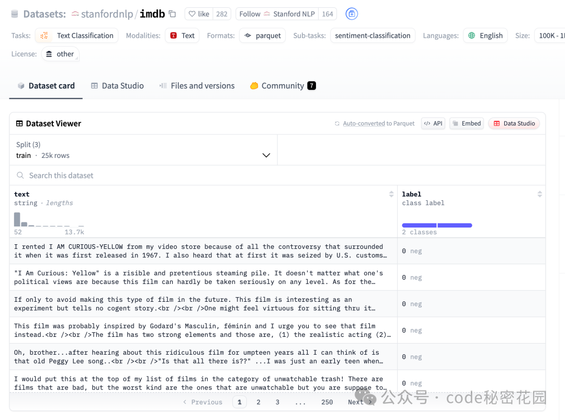
Task: Copy the dataset name with the copy icon
Action: tap(172, 14)
